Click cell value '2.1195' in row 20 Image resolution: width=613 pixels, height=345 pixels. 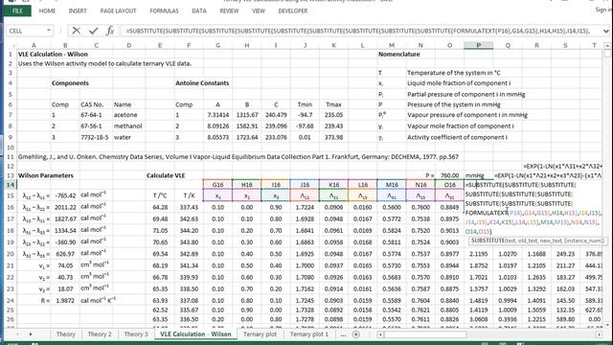pos(479,254)
